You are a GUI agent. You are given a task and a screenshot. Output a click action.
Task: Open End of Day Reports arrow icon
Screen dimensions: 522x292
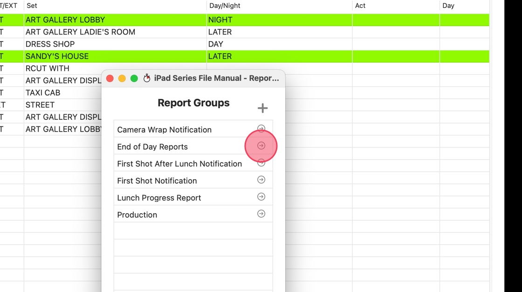pos(261,146)
